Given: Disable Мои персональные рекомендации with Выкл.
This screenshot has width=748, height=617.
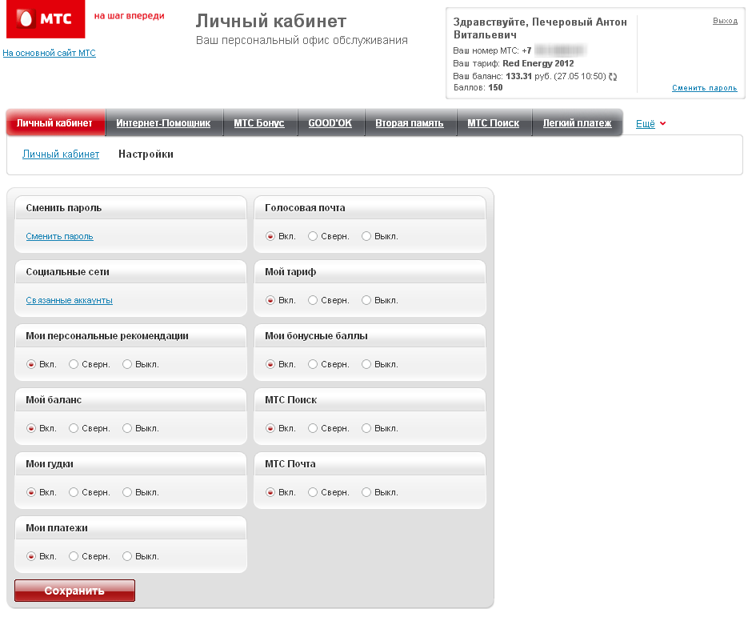Looking at the screenshot, I should point(127,364).
